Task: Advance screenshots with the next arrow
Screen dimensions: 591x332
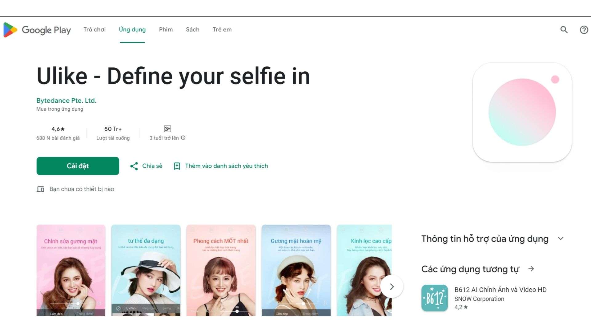Action: pyautogui.click(x=392, y=287)
